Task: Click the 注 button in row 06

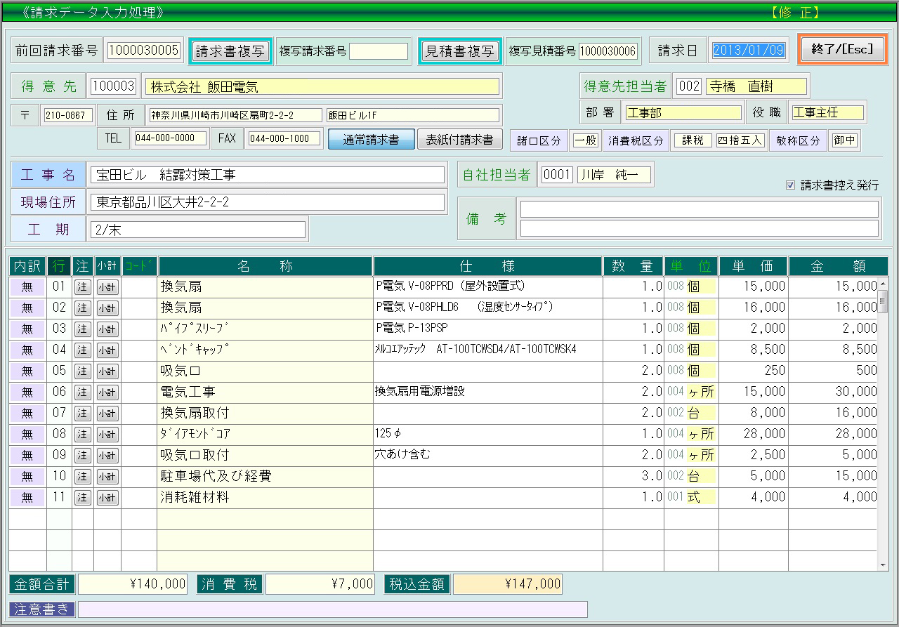Action: 83,392
